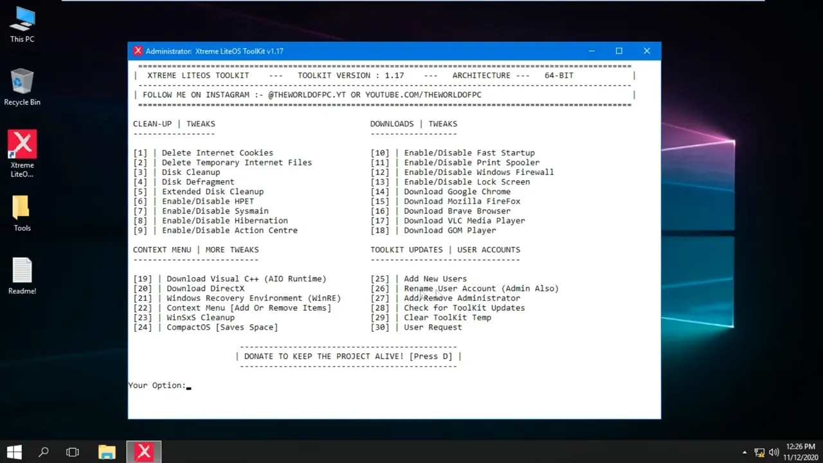This screenshot has width=823, height=463.
Task: Click 'CONTEXT MENU | MORE TWEAKS' heading
Action: 196,250
